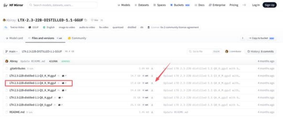Screen dimensions: 283x118
Task: Download the Q5_K_M.gguf file
Action: (x=152, y=90)
